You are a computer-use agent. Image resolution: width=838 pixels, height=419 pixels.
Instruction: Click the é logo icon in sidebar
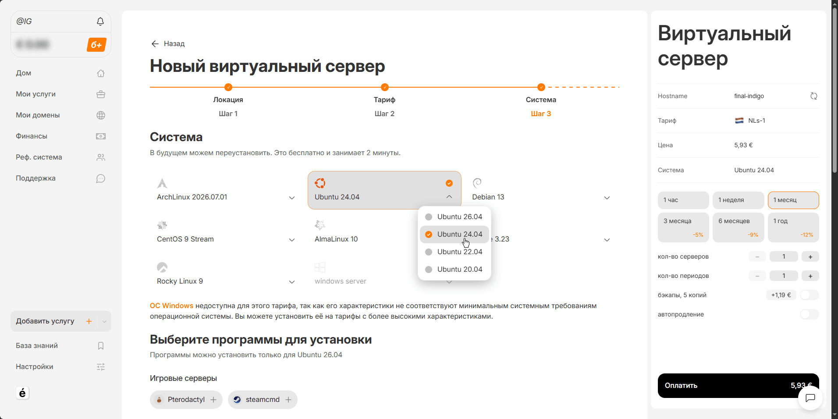[22, 393]
